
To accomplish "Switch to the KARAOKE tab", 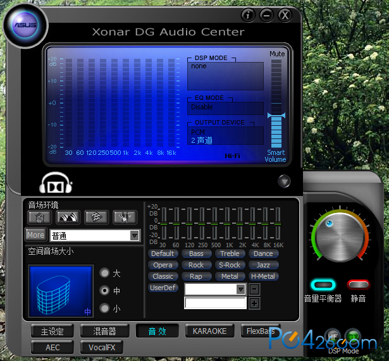I will (x=209, y=331).
